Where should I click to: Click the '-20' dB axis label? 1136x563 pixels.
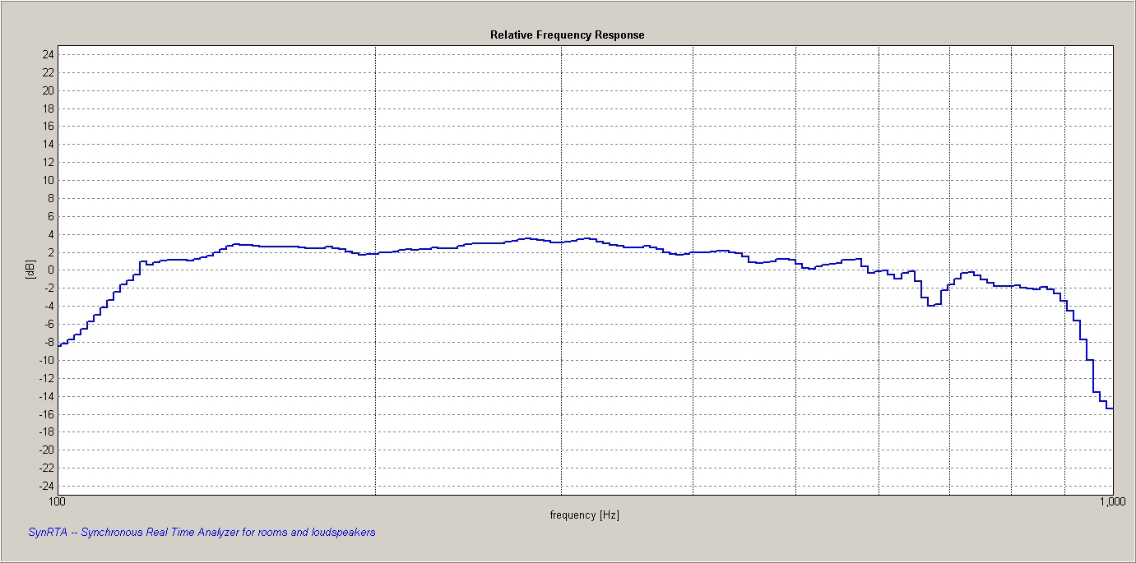click(x=46, y=450)
